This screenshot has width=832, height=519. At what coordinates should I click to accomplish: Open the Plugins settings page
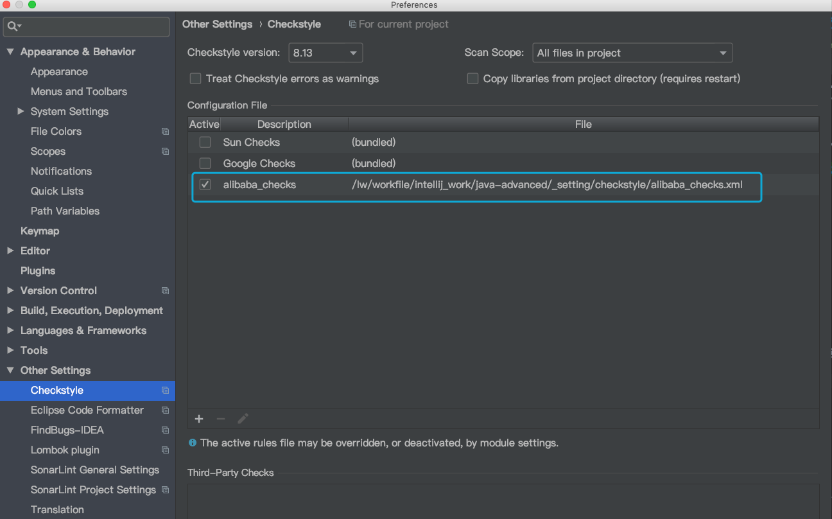pos(38,271)
